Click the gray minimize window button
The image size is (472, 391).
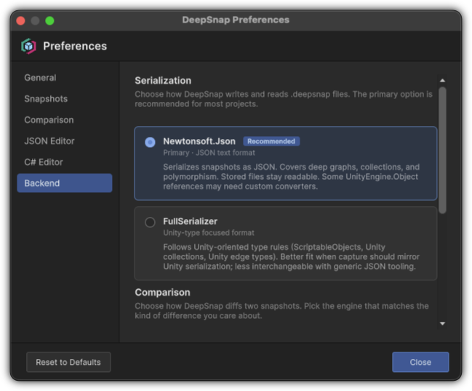pyautogui.click(x=35, y=20)
